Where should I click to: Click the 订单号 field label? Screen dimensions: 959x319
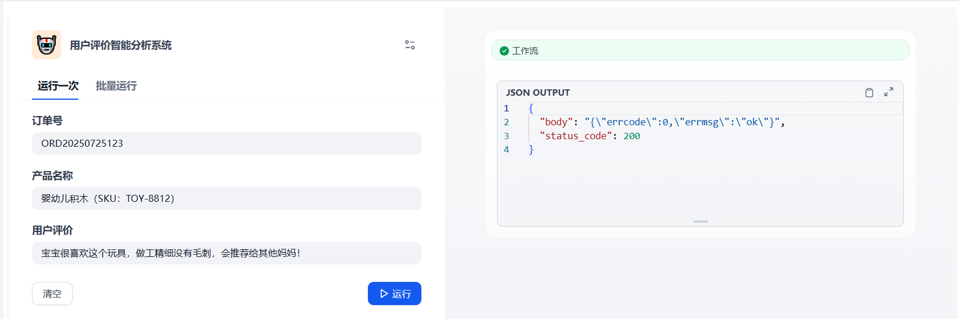47,121
